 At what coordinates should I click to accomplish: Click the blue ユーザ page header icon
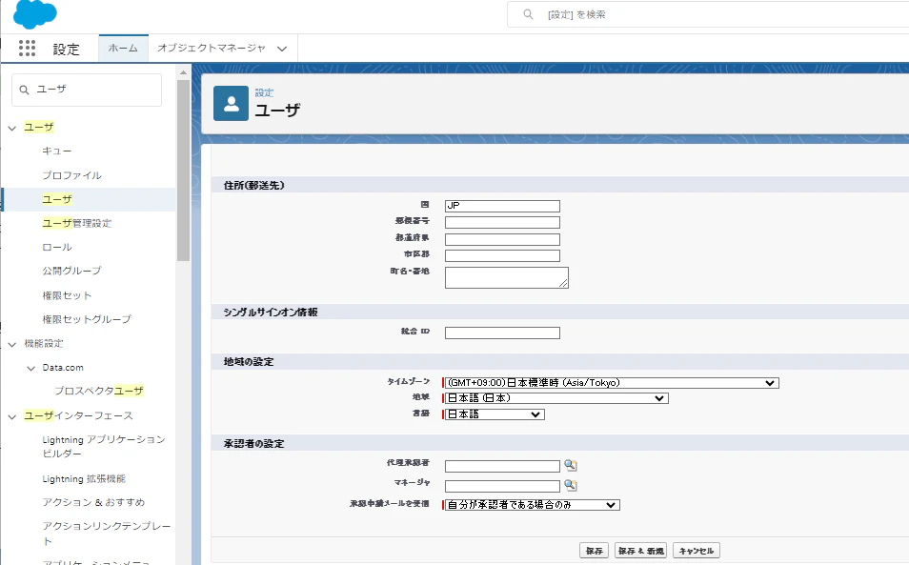231,104
